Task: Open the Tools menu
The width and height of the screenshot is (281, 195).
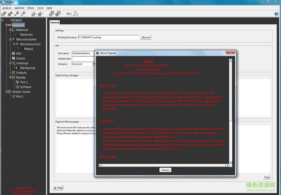Action: 40,8
